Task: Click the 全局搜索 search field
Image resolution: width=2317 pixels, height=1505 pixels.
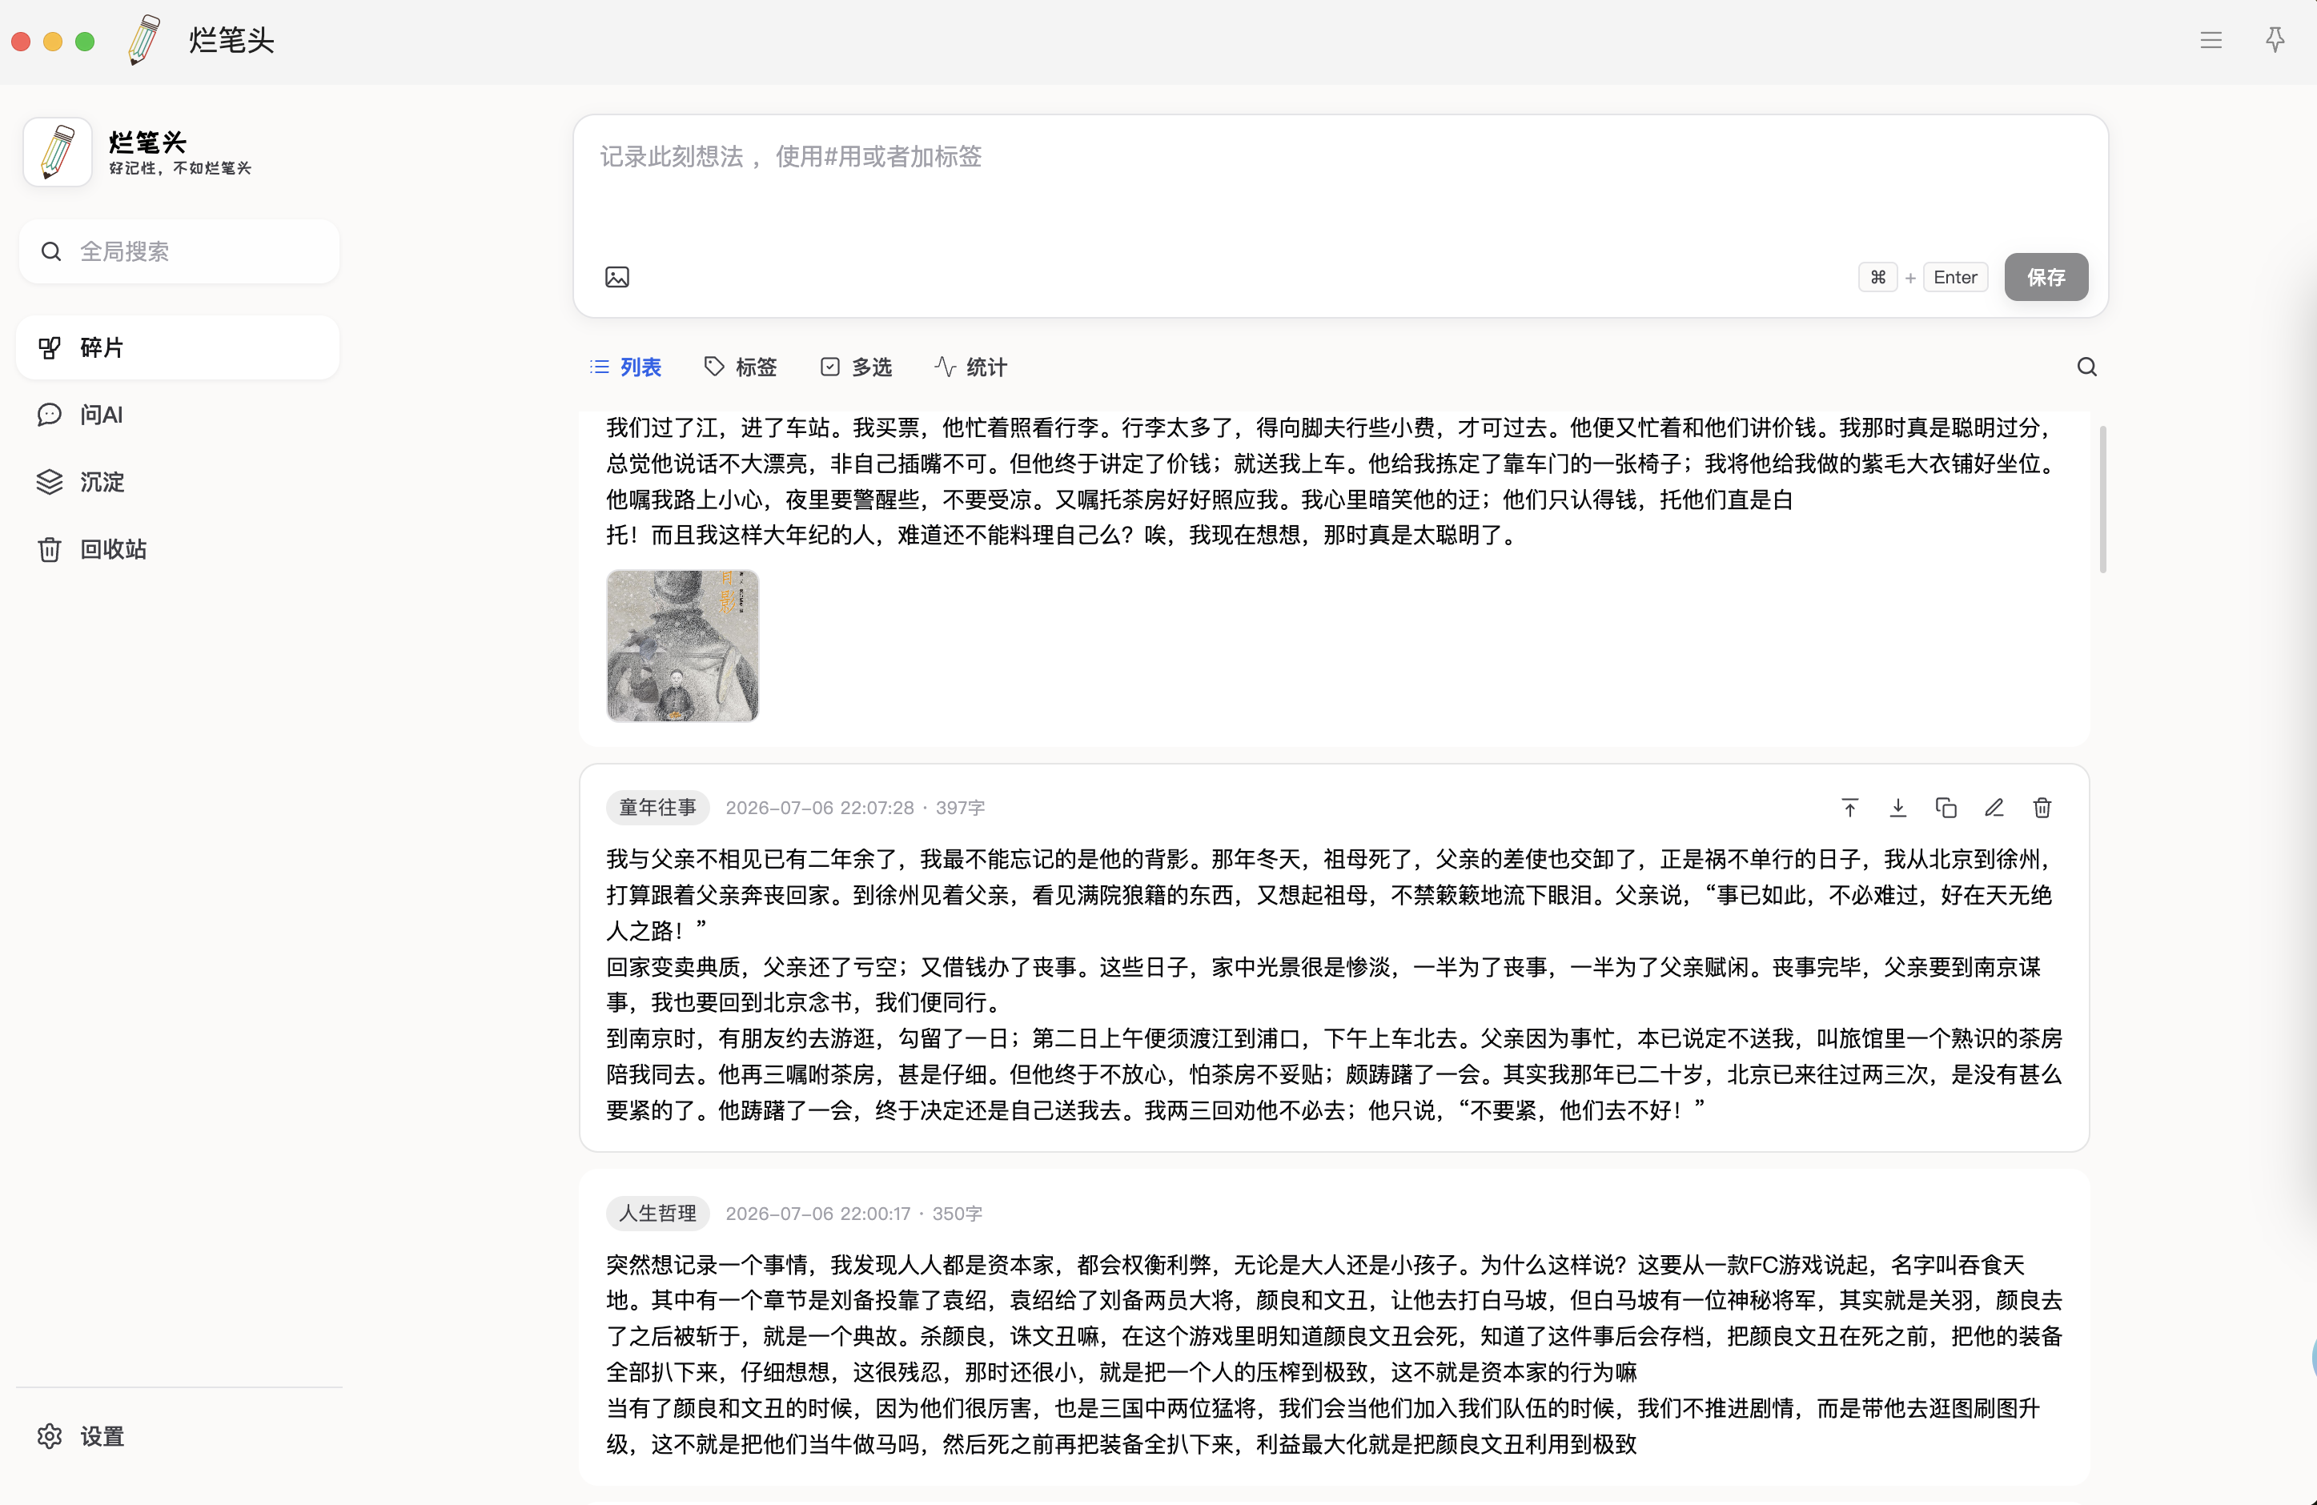Action: point(179,251)
